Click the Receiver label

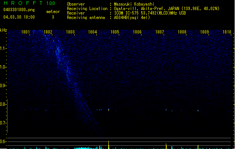(x=76, y=13)
